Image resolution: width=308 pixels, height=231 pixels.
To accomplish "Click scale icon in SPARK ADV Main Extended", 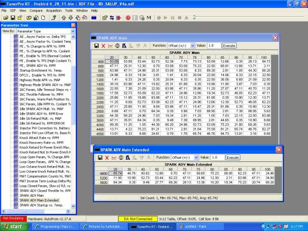I will pyautogui.click(x=121, y=157).
